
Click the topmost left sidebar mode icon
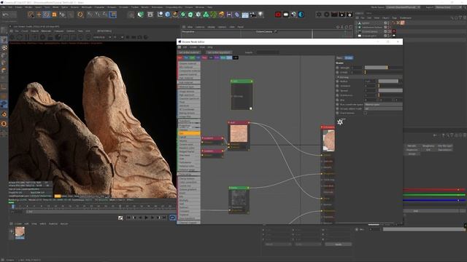(4, 30)
